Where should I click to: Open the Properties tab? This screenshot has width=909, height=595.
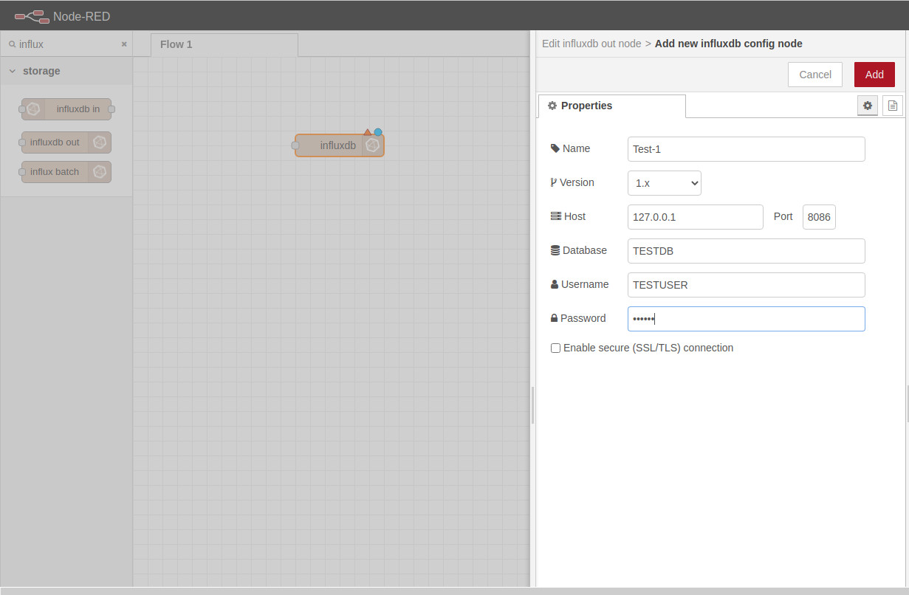point(612,106)
